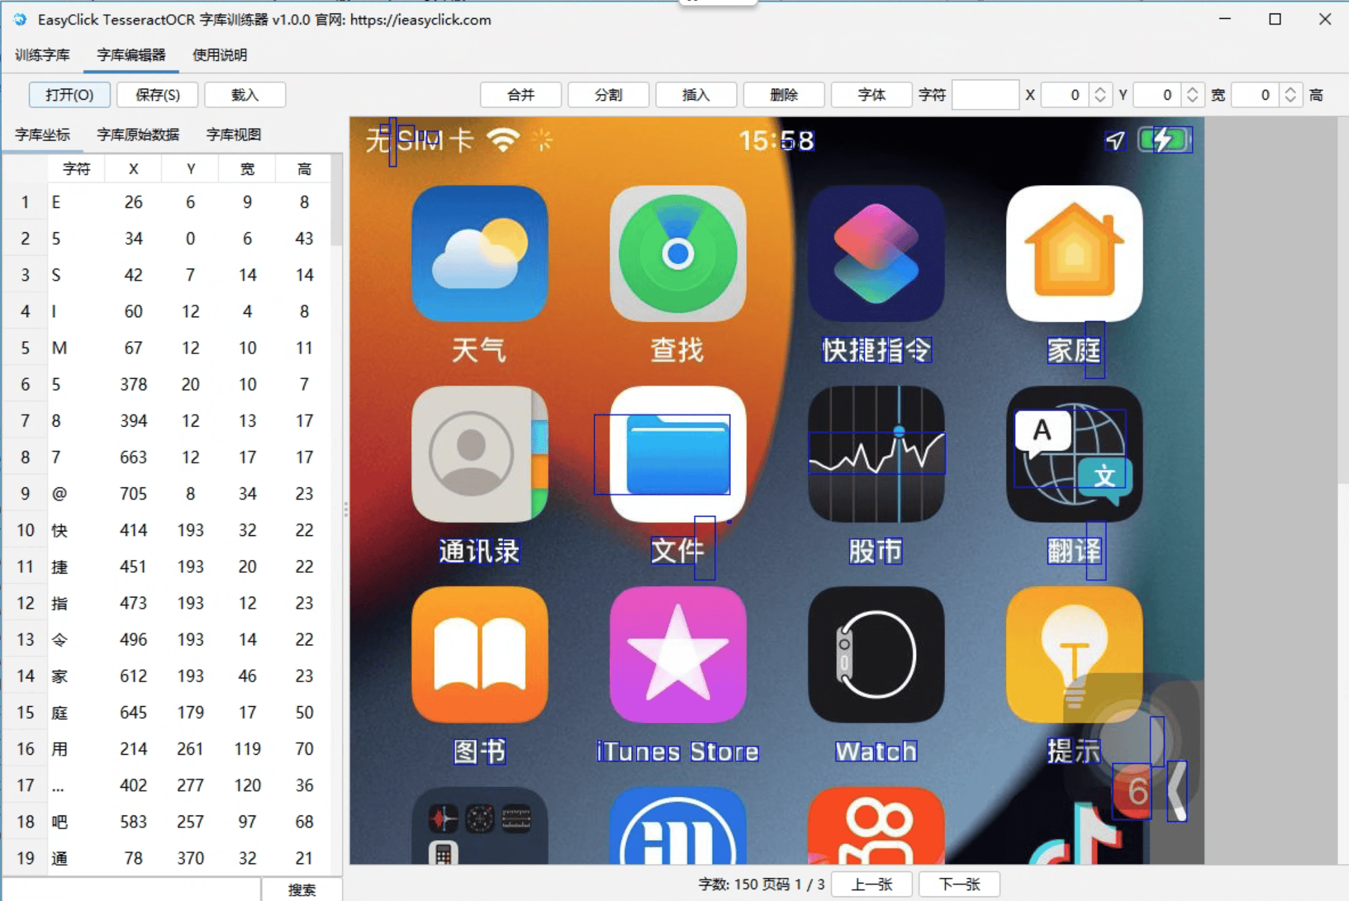This screenshot has width=1349, height=901.
Task: Select row 9 with character @
Action: (167, 494)
